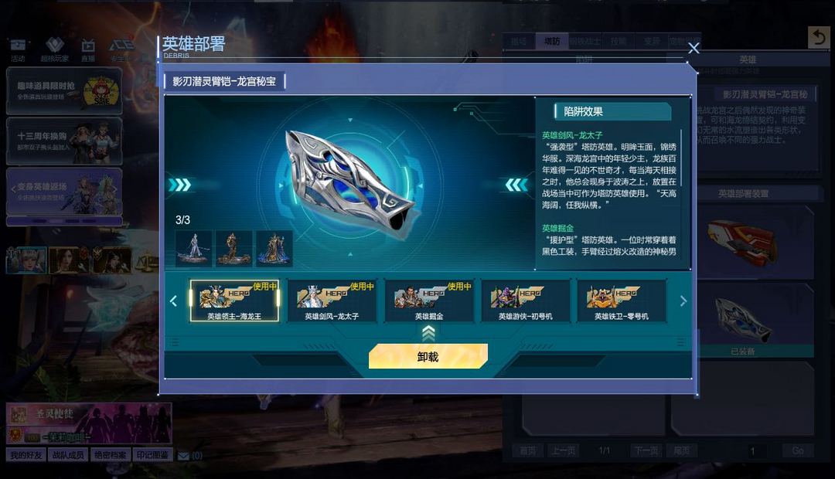Select the 英雄领主-海龙王 hero card
The height and width of the screenshot is (479, 835).
click(x=234, y=301)
